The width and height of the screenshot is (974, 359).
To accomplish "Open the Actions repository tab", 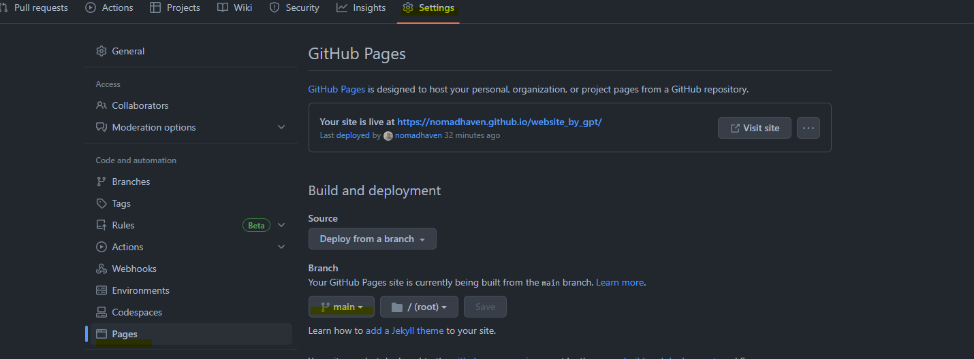I will (x=110, y=8).
